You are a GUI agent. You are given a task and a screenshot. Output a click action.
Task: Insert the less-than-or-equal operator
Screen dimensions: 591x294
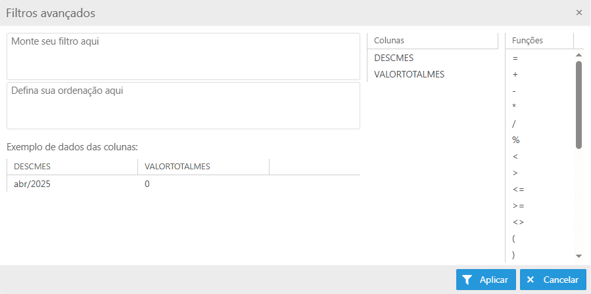pyautogui.click(x=518, y=189)
